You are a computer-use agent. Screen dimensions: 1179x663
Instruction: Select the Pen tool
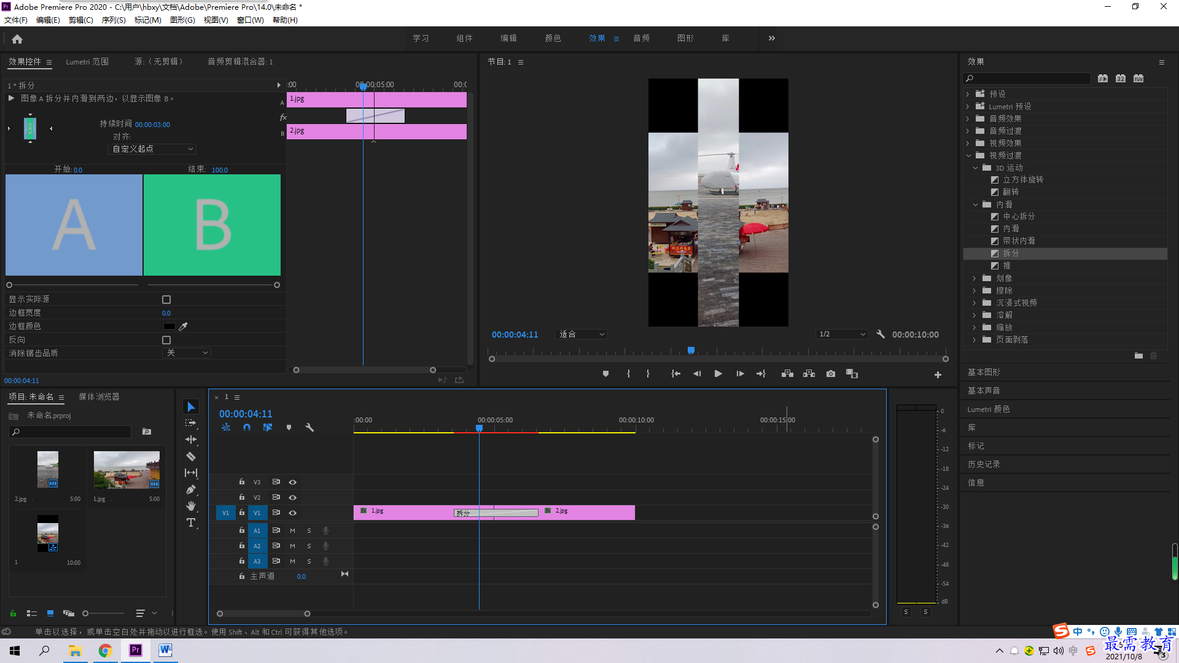[x=191, y=489]
